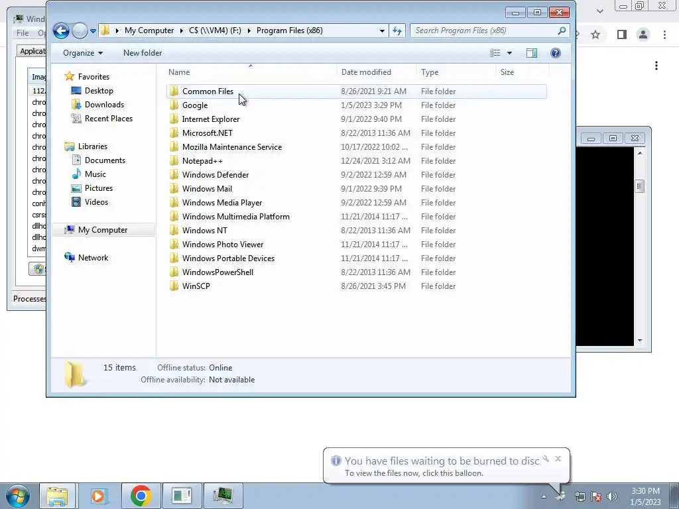The height and width of the screenshot is (509, 679).
Task: Show the preview pane
Action: (x=531, y=53)
